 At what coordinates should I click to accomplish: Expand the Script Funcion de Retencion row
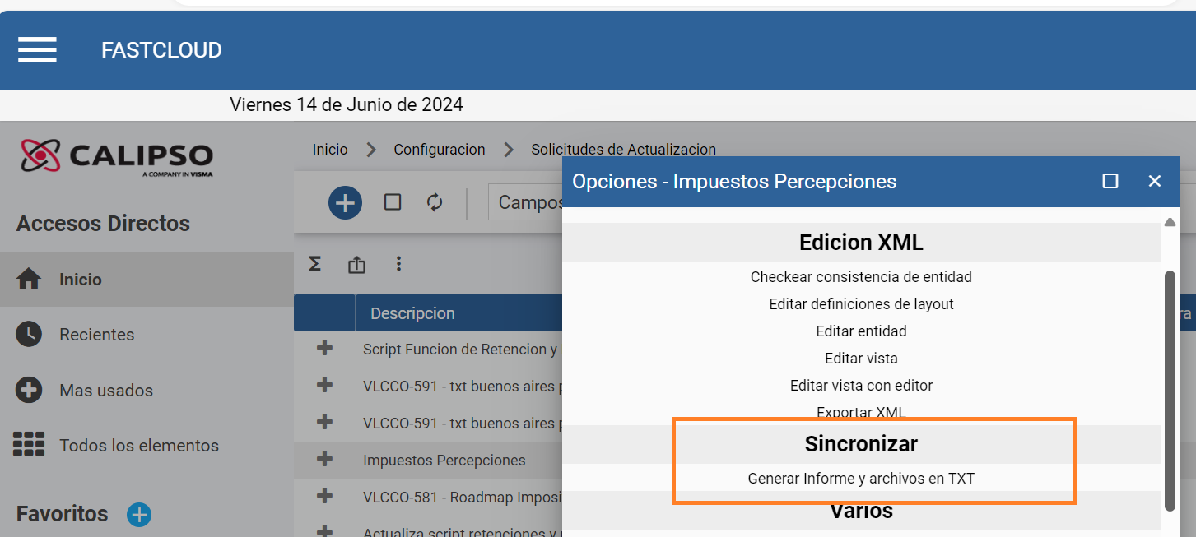pos(324,348)
